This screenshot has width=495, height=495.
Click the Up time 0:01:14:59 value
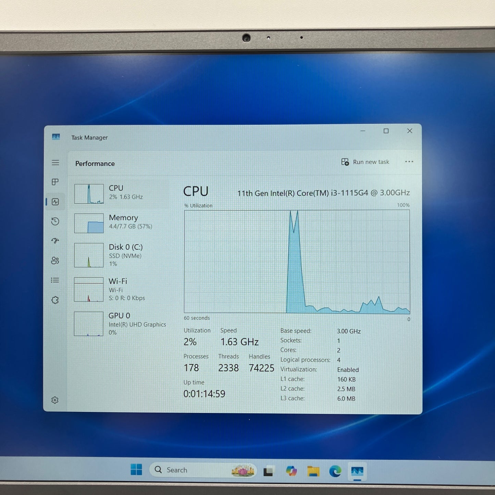[204, 394]
